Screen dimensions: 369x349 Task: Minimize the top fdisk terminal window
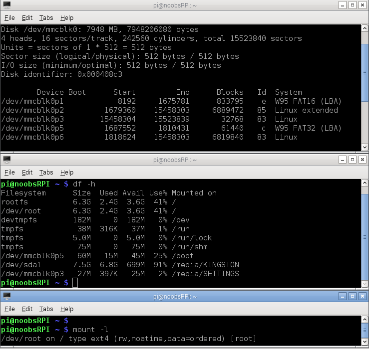point(342,5)
